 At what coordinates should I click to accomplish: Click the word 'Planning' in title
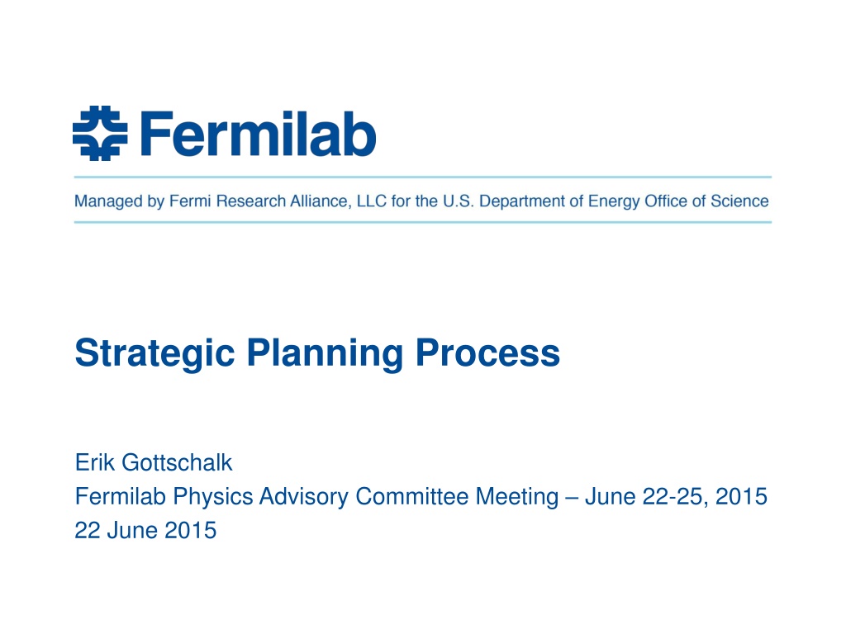(x=325, y=353)
